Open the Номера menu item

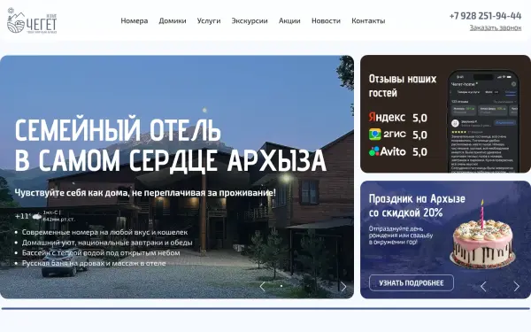click(135, 20)
